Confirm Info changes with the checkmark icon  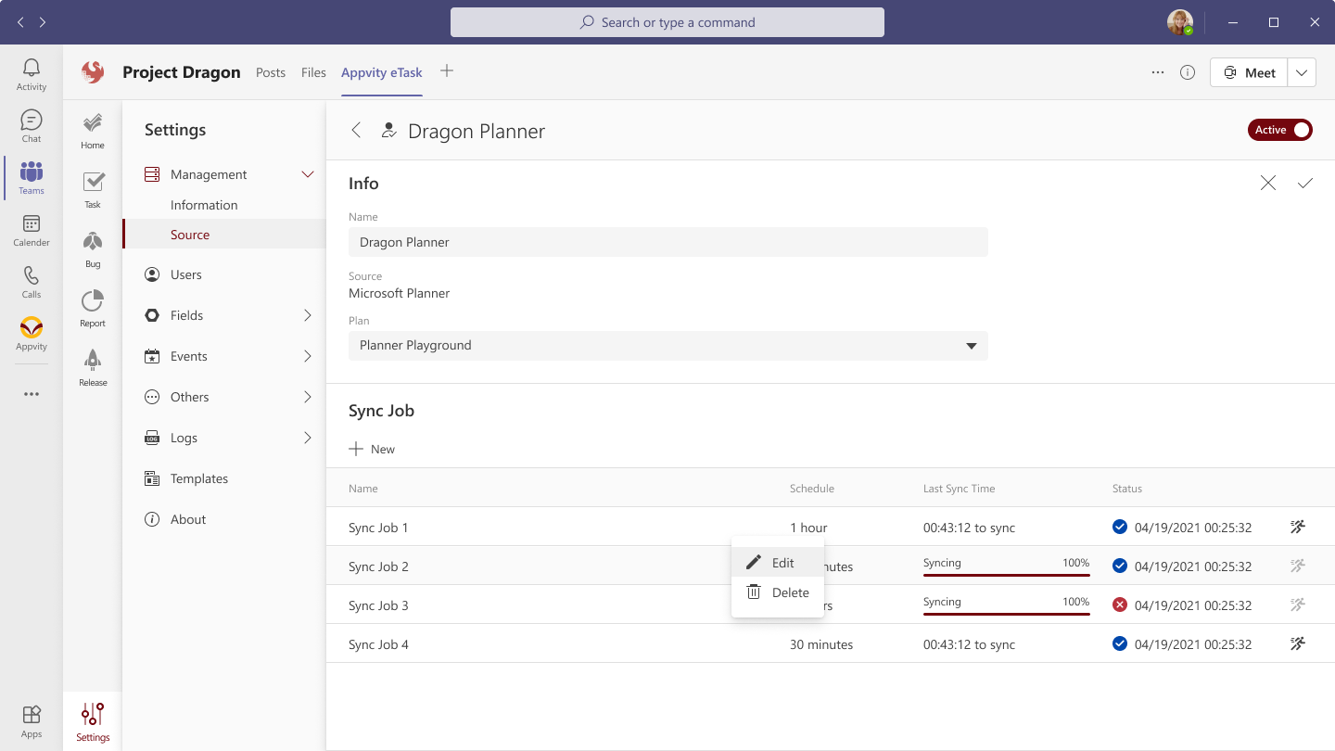1304,184
